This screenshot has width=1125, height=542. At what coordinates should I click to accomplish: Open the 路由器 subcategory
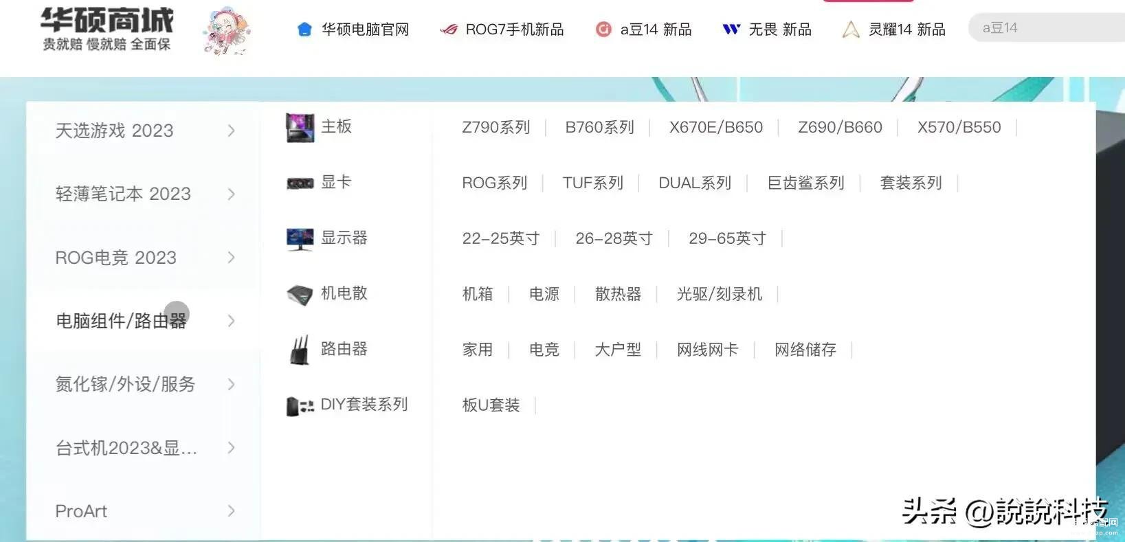[x=344, y=349]
